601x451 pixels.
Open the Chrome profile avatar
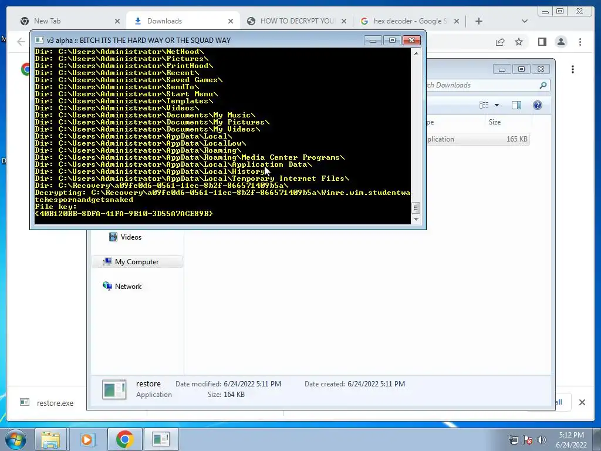(561, 42)
